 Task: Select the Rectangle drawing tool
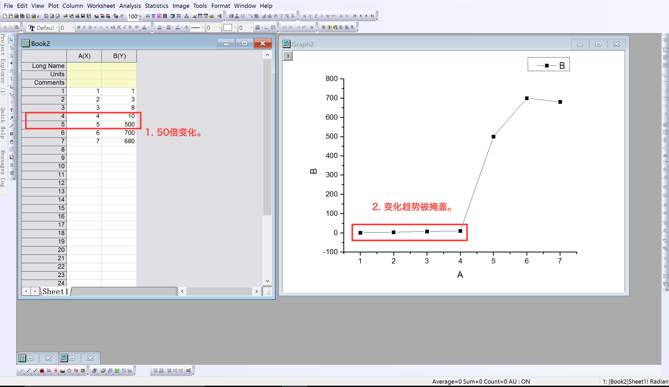click(12, 134)
